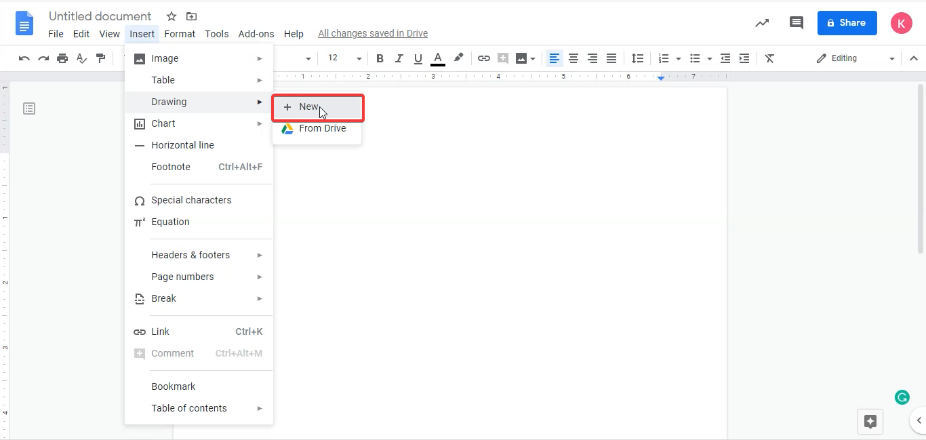Click the Untitled document title field
This screenshot has height=440, width=926.
[100, 16]
